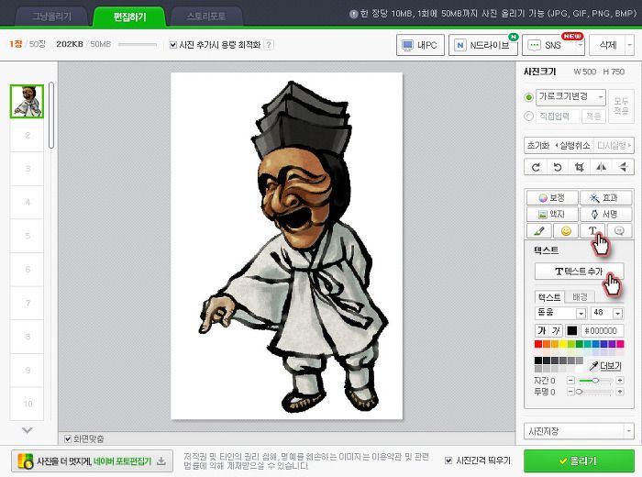Viewport: 642px width, 477px height.
Task: Adjust the 자간 spacing slider
Action: [x=595, y=381]
